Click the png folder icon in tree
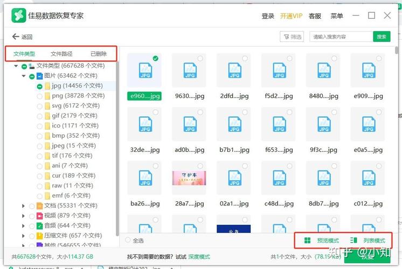The height and width of the screenshot is (269, 402). [47, 96]
